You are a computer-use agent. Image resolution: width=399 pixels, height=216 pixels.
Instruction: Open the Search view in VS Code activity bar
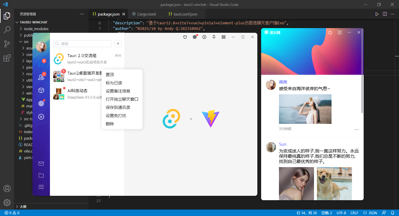point(7,30)
